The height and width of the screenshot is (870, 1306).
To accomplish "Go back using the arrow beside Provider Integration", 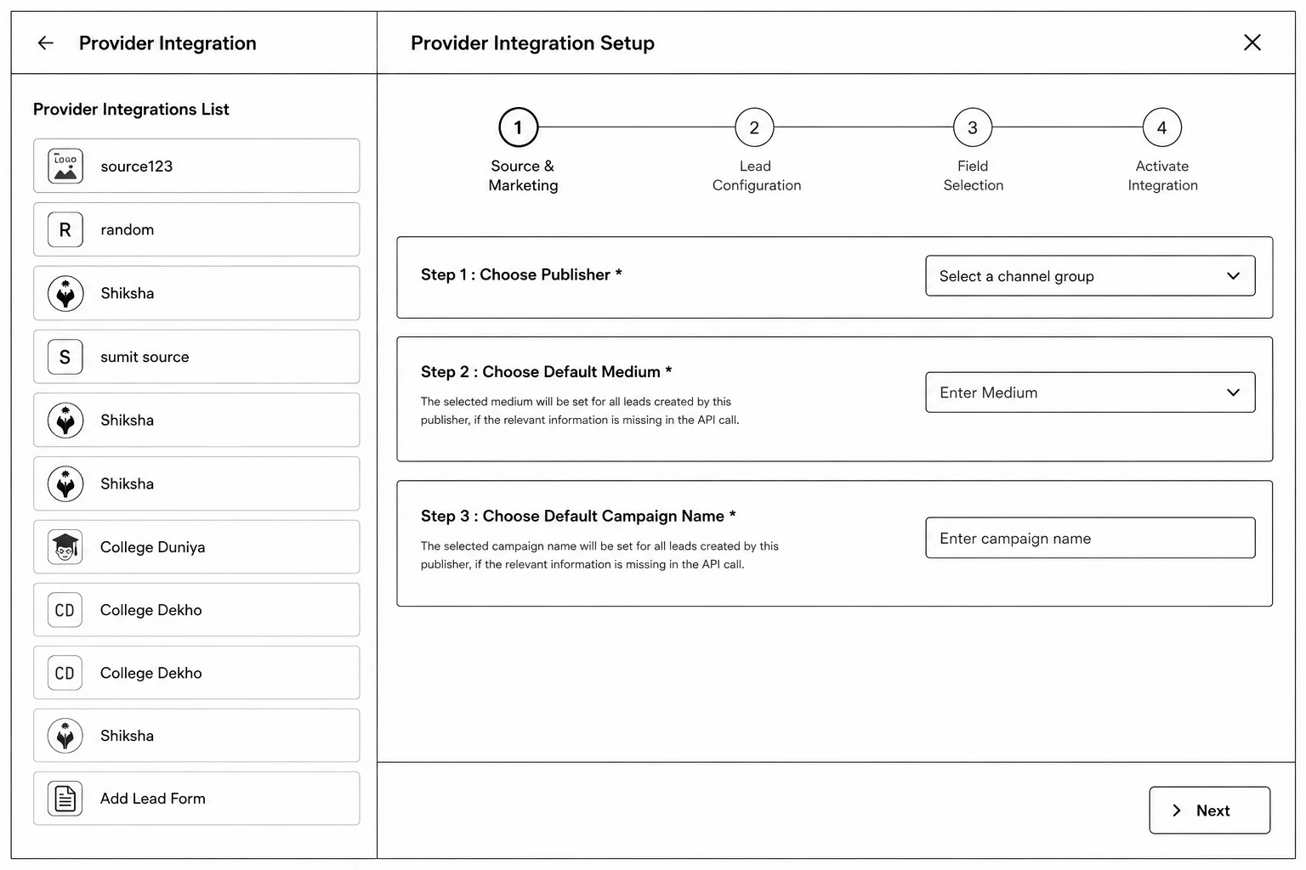I will (46, 42).
